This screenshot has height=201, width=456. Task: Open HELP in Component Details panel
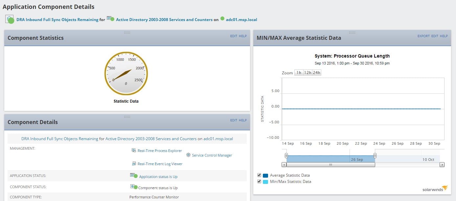pos(243,120)
